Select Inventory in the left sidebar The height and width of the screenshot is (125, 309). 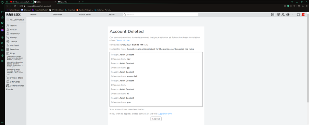[x=15, y=33]
